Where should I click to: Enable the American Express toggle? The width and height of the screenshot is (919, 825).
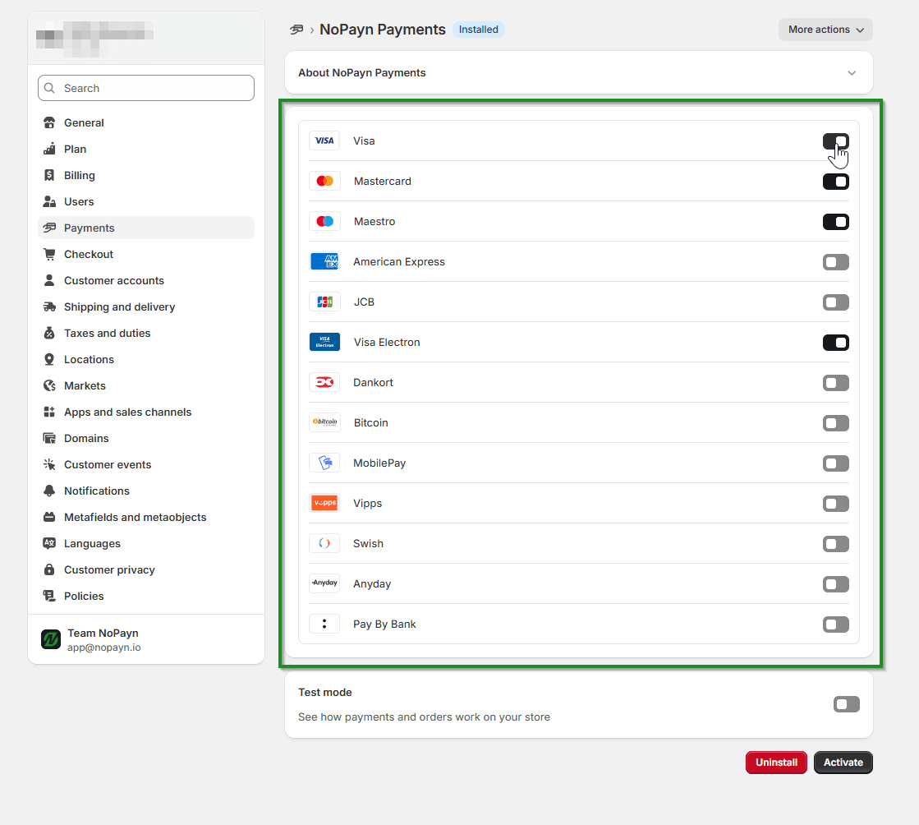click(x=836, y=261)
